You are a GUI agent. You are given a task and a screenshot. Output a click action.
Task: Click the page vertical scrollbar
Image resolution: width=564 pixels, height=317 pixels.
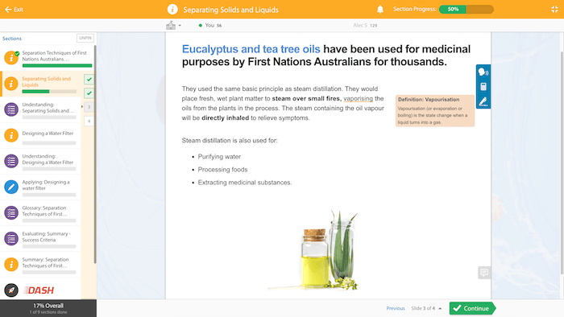click(562, 163)
